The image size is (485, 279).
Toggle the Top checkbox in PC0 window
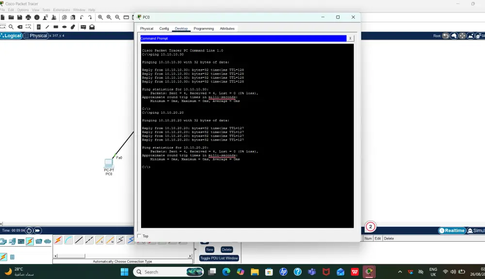pyautogui.click(x=139, y=236)
